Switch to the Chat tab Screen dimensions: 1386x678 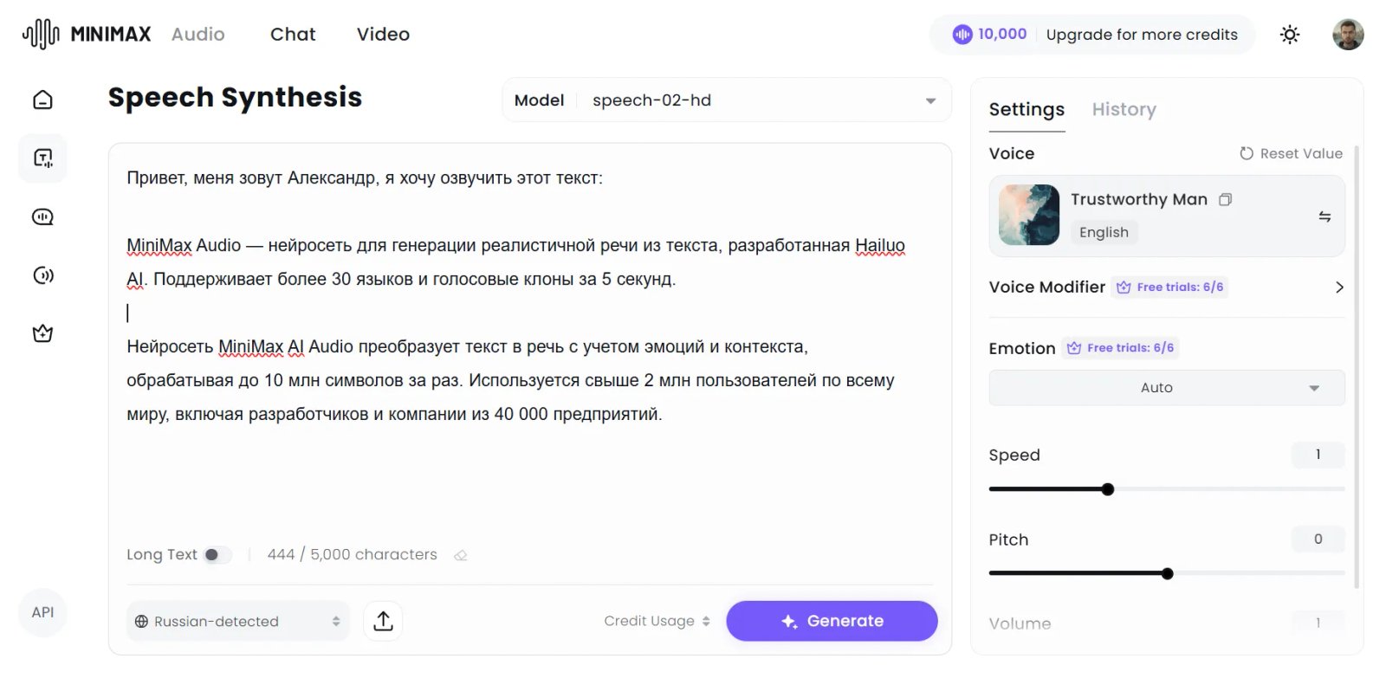point(293,35)
